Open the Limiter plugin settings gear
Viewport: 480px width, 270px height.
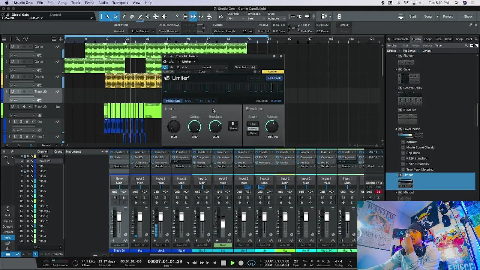pos(255,72)
